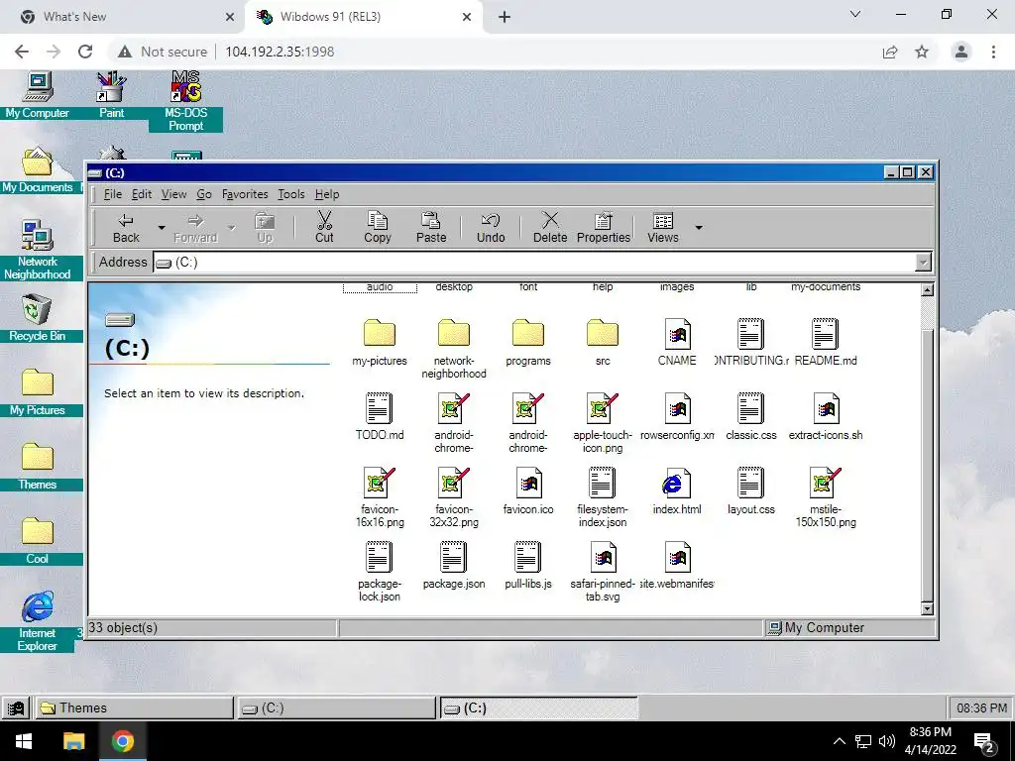1015x761 pixels.
Task: Open the Cool desktop folder
Action: pos(37,541)
